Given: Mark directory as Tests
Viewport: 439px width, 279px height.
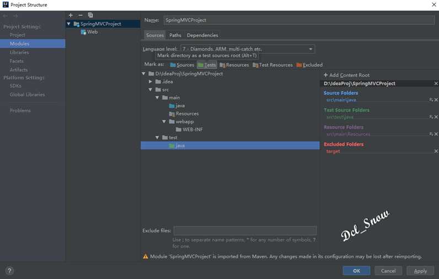Looking at the screenshot, I should (x=207, y=65).
